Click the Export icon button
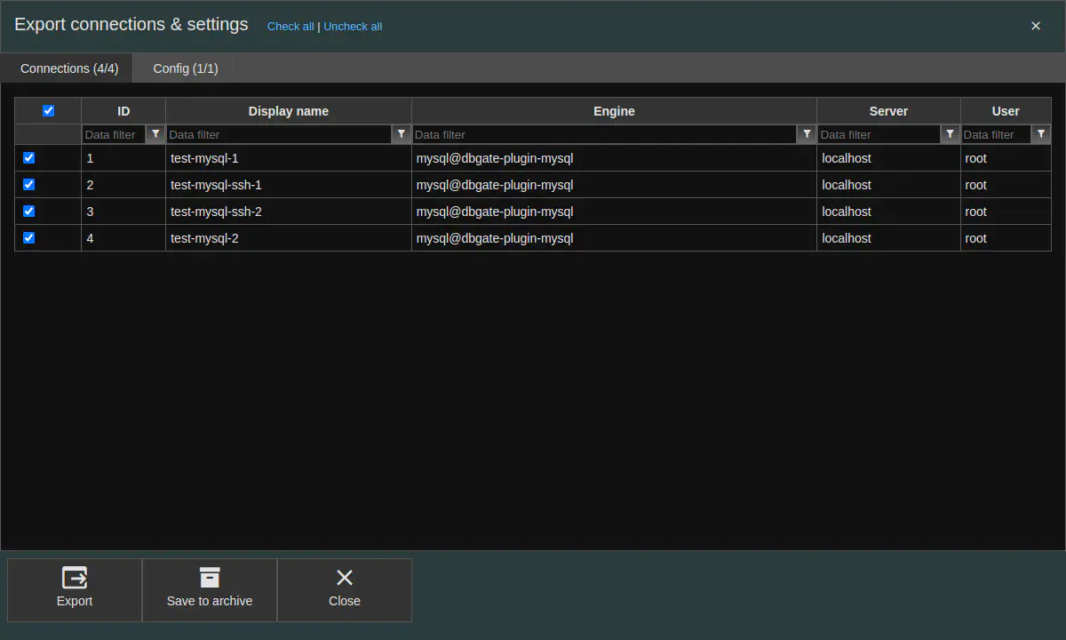Image resolution: width=1066 pixels, height=640 pixels. point(75,579)
